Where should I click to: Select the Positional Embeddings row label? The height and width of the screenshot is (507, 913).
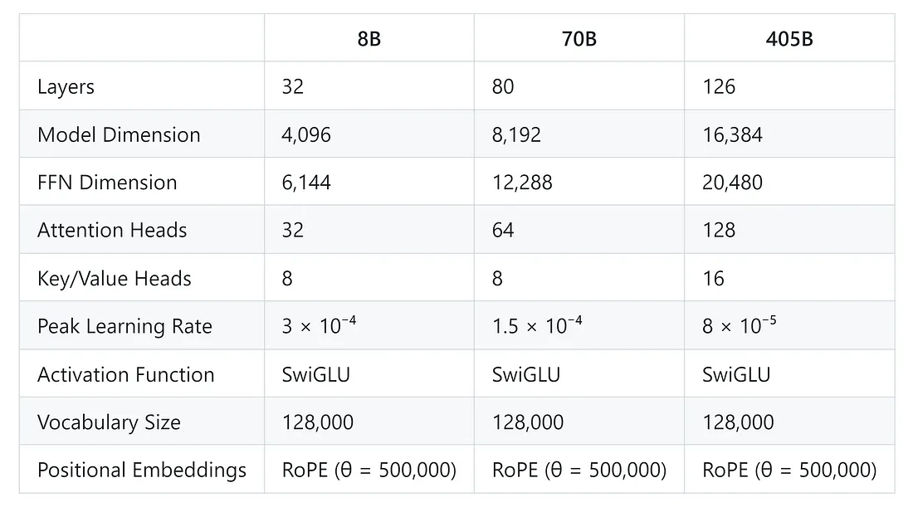pyautogui.click(x=142, y=470)
